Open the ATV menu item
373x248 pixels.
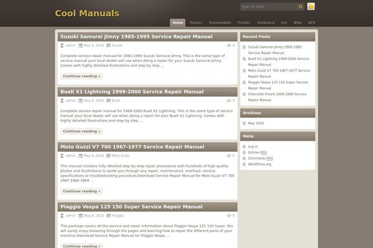[x=311, y=22]
